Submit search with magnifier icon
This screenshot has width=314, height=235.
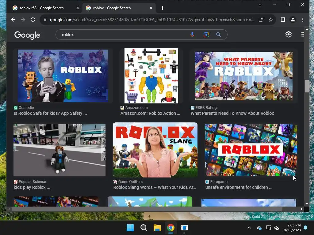[218, 35]
